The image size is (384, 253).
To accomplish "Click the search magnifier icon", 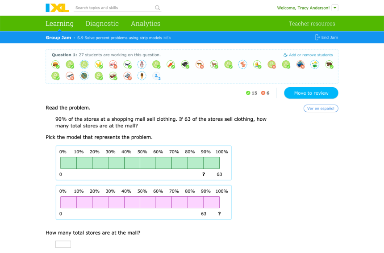I will tap(158, 8).
